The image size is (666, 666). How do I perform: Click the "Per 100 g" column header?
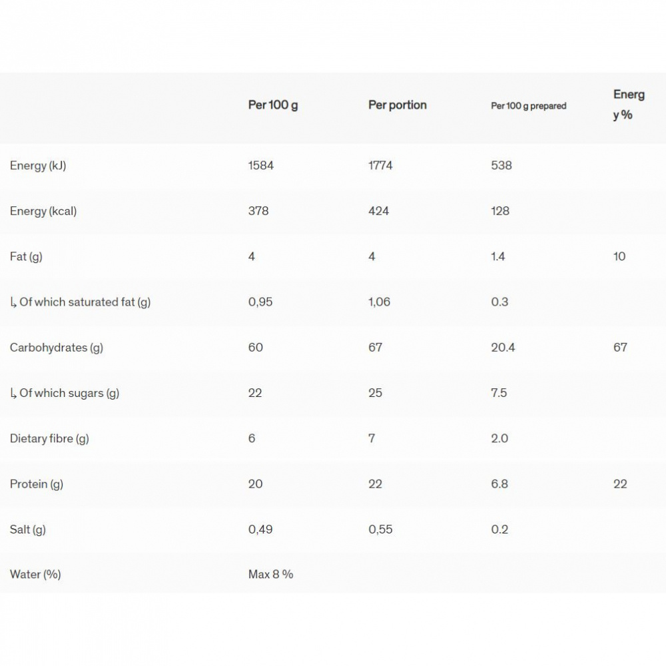[x=273, y=105]
